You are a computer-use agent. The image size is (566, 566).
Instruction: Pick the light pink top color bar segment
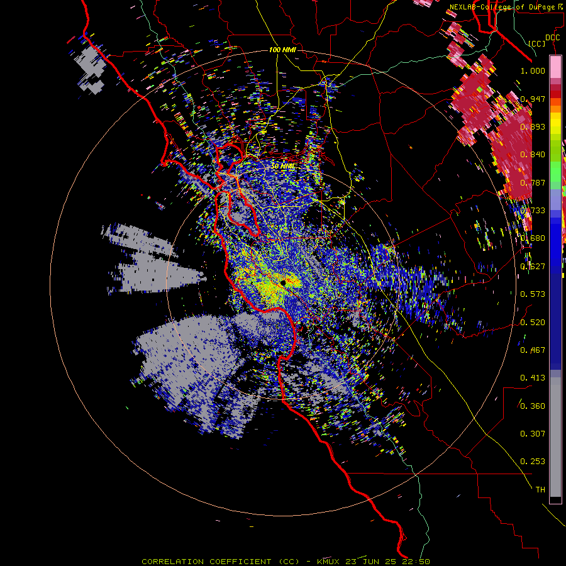point(555,67)
